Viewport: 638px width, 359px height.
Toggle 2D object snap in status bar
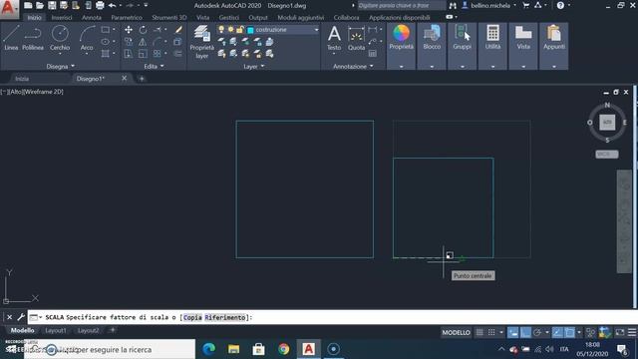click(x=569, y=332)
